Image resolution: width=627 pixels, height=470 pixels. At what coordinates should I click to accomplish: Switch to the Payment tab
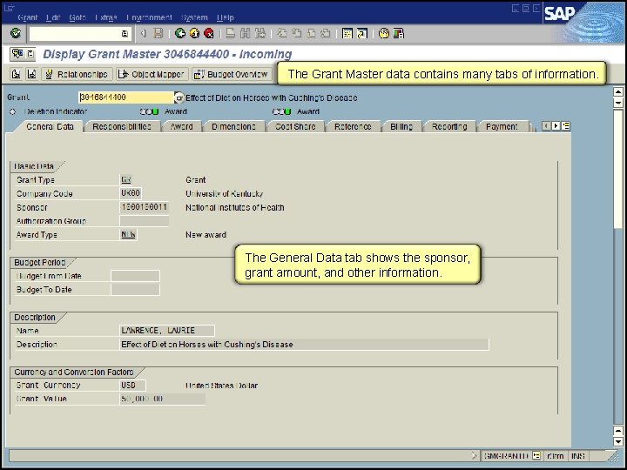coord(502,127)
